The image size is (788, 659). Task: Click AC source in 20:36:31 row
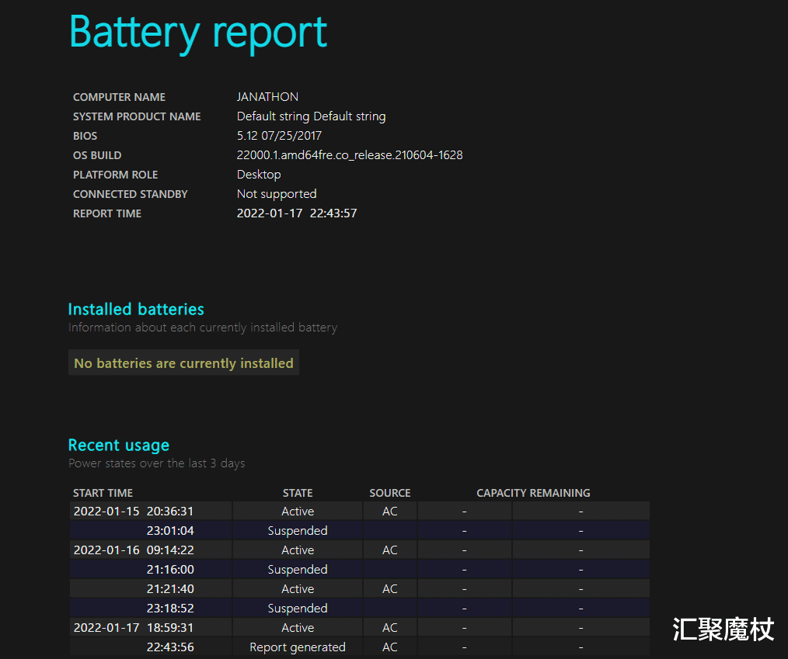390,512
